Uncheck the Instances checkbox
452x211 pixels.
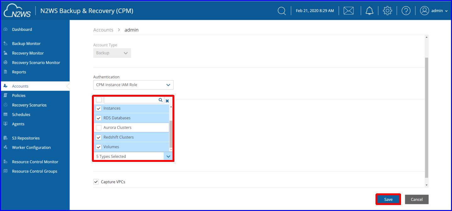coord(99,108)
